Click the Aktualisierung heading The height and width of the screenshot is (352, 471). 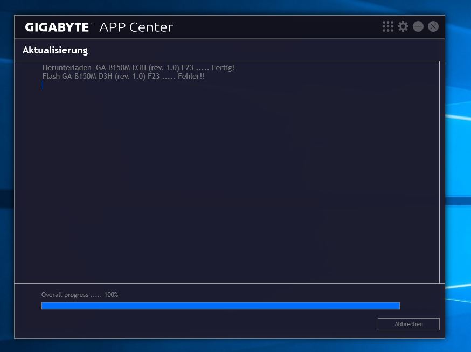tap(56, 50)
